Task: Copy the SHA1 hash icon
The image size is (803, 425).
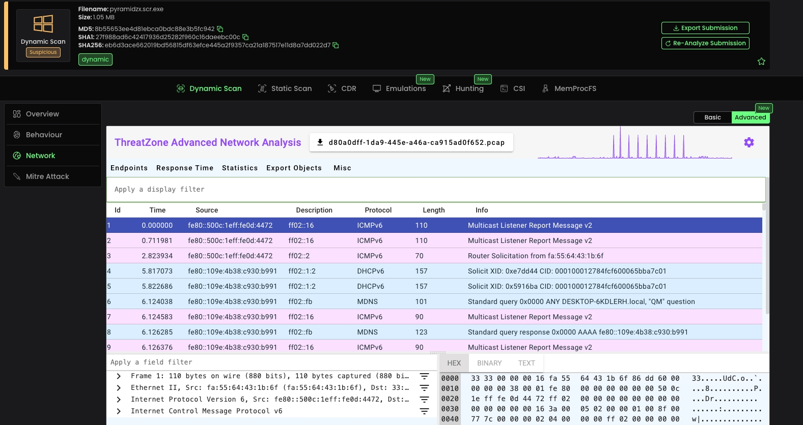Action: tap(245, 37)
